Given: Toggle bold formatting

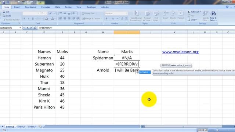Looking at the screenshot, I should point(25,19).
